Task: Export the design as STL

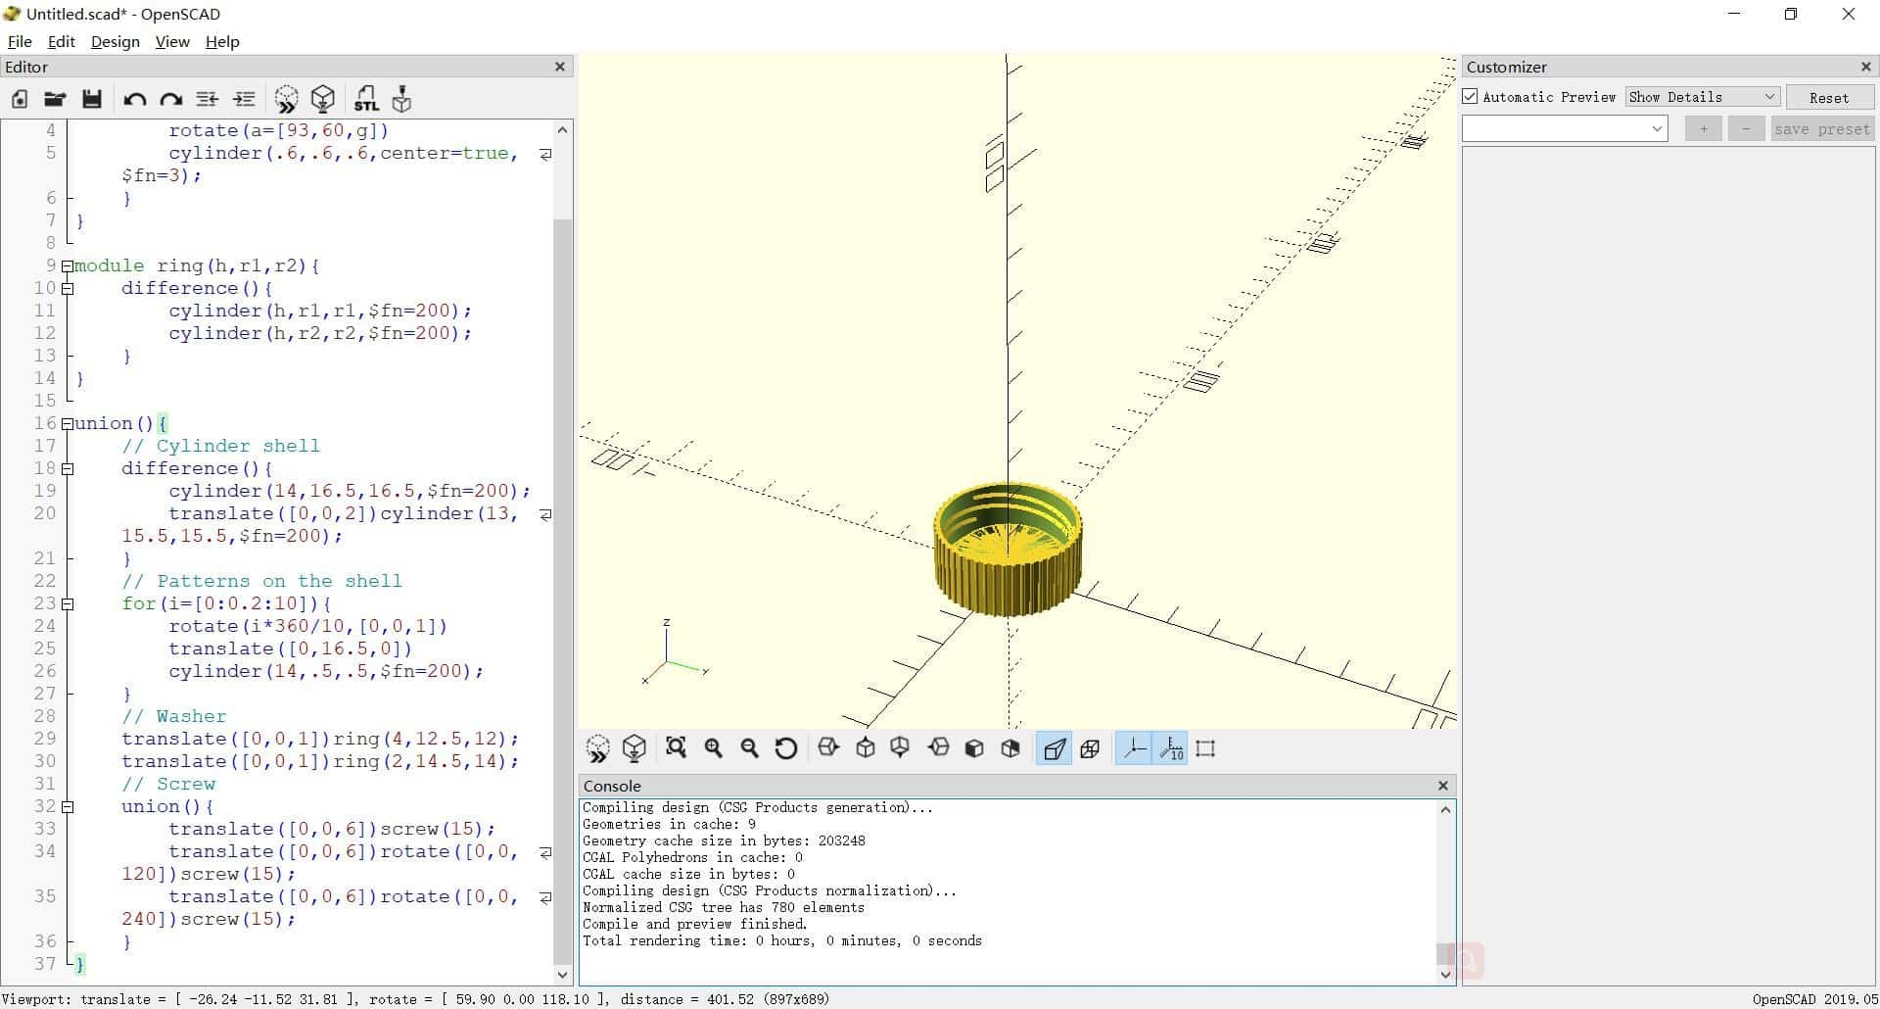Action: click(365, 99)
